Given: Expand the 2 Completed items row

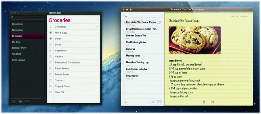Looking at the screenshot, I should pyautogui.click(x=74, y=27).
